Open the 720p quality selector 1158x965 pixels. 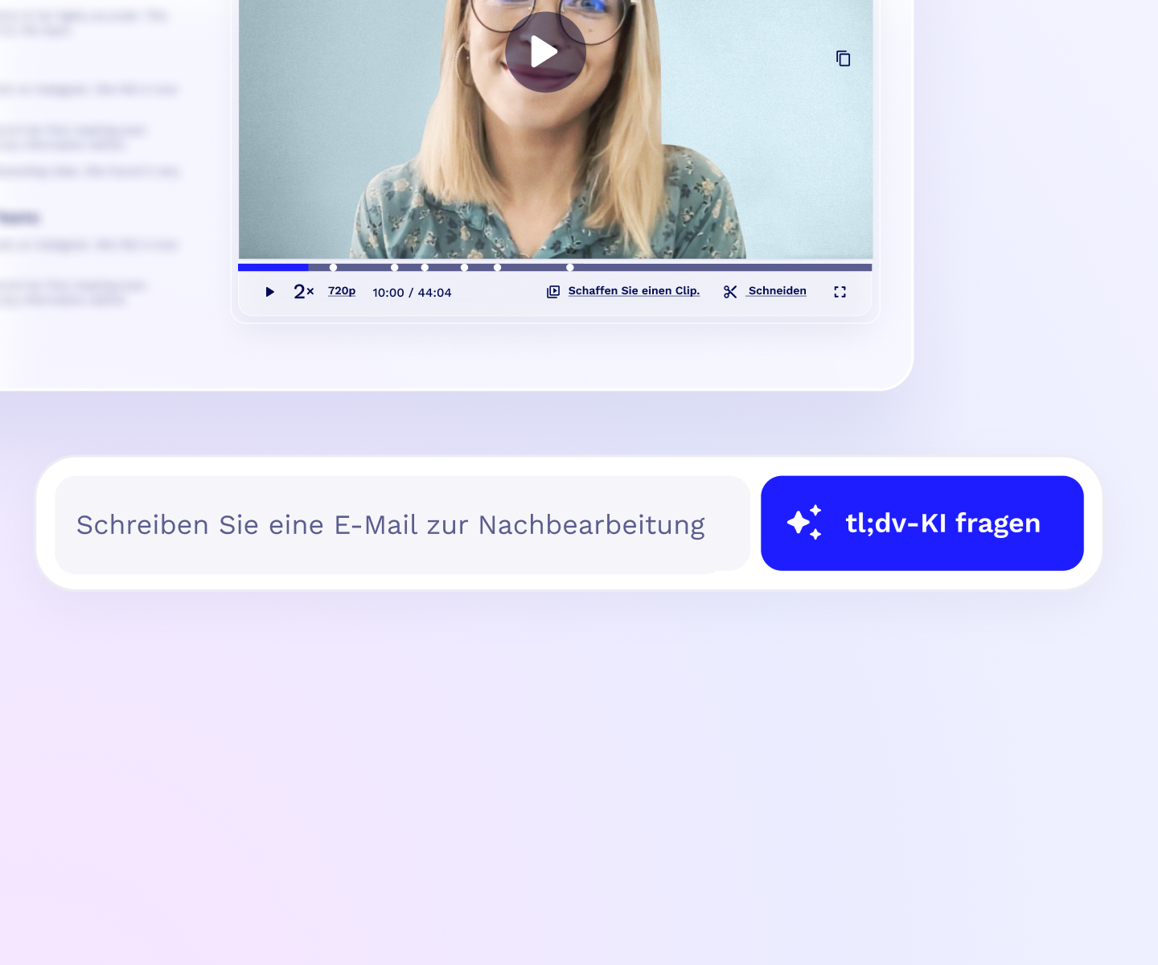[342, 291]
